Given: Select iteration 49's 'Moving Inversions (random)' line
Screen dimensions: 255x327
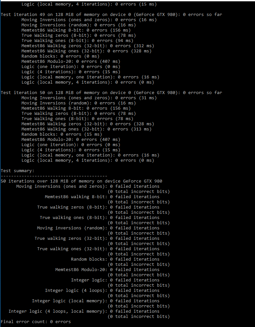Looking at the screenshot, I should [x=79, y=25].
